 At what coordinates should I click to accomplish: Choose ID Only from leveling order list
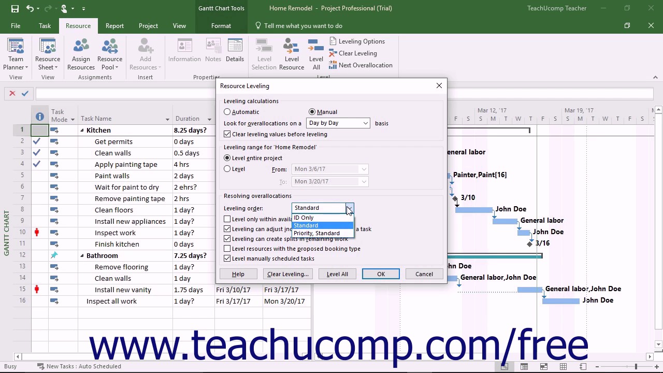click(x=323, y=218)
